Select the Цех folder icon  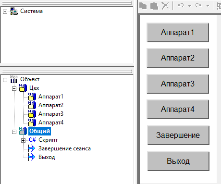coord(23,88)
